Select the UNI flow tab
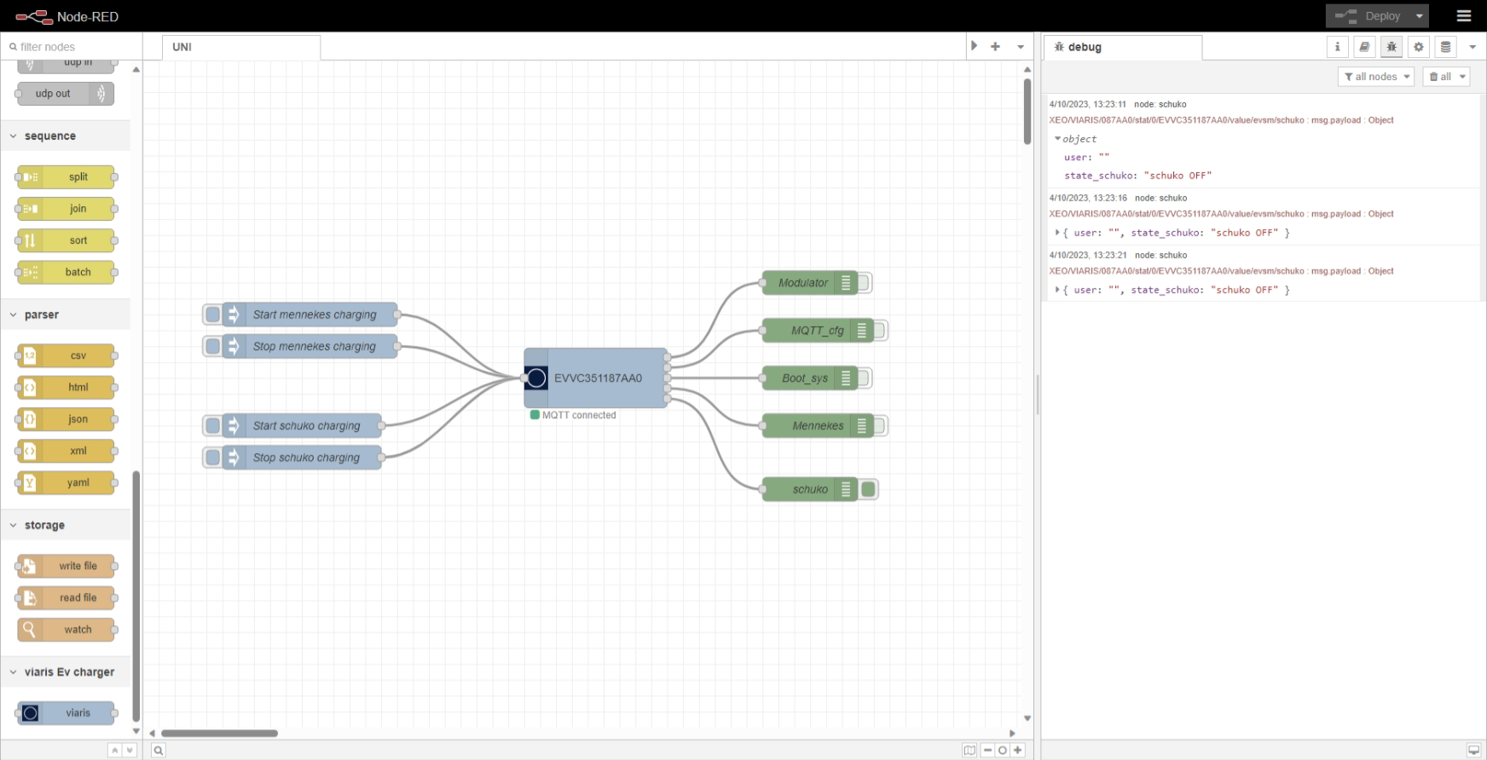 [241, 47]
